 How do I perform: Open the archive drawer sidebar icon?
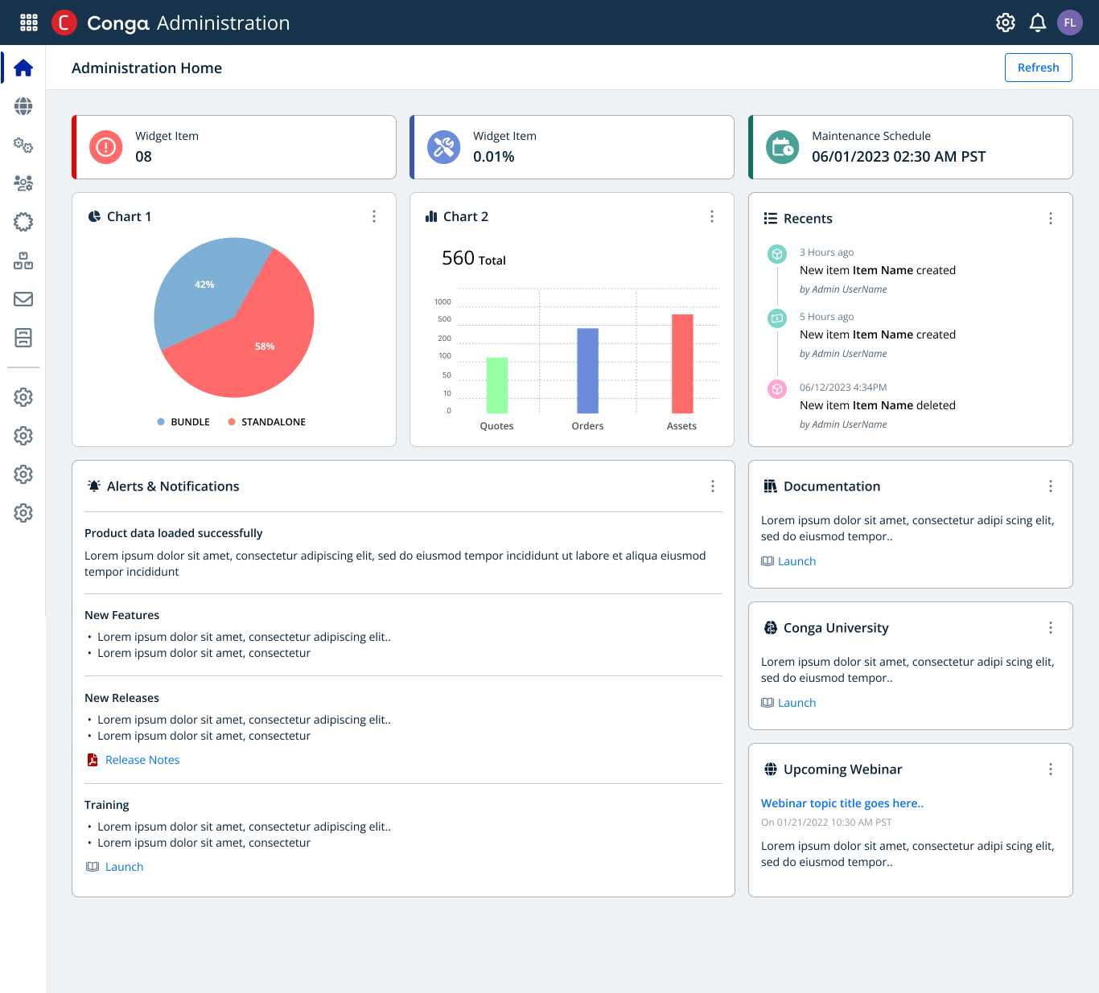[x=23, y=338]
